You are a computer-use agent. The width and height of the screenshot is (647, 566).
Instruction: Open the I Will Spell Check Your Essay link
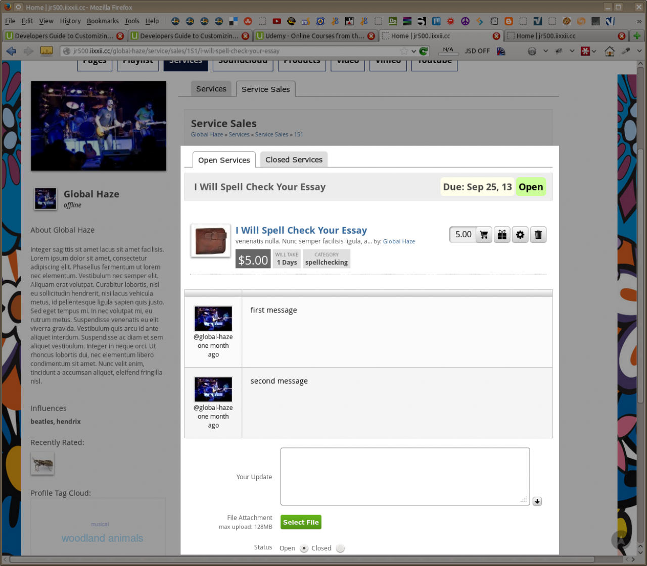(x=301, y=230)
